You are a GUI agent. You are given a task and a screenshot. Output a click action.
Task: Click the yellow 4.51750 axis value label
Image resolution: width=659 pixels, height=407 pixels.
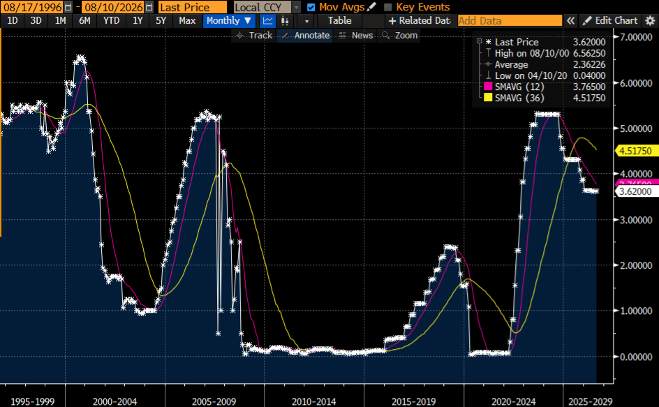click(x=635, y=151)
